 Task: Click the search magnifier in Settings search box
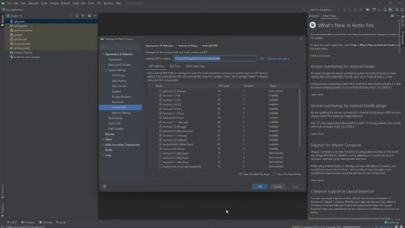coord(104,46)
